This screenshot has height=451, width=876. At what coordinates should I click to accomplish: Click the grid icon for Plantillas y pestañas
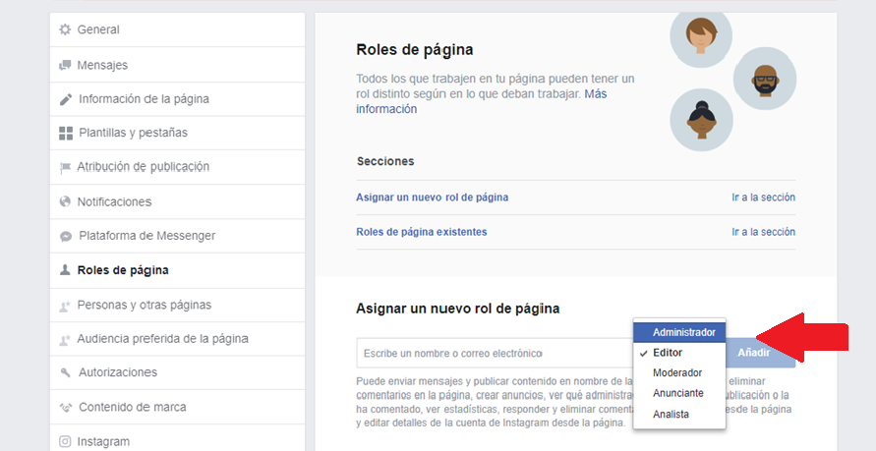(x=65, y=133)
